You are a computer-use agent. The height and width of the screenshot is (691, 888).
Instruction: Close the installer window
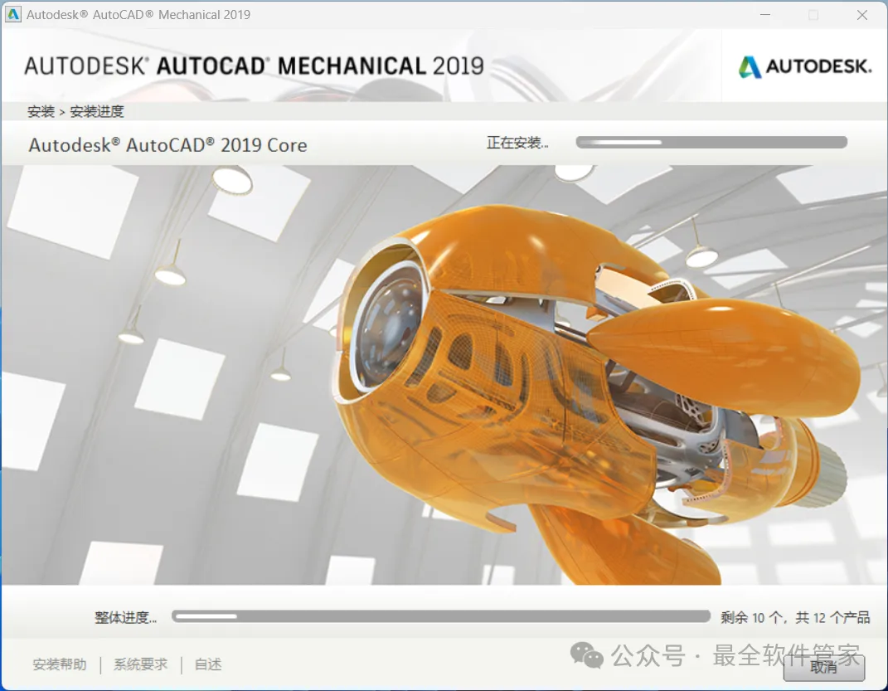coord(862,15)
